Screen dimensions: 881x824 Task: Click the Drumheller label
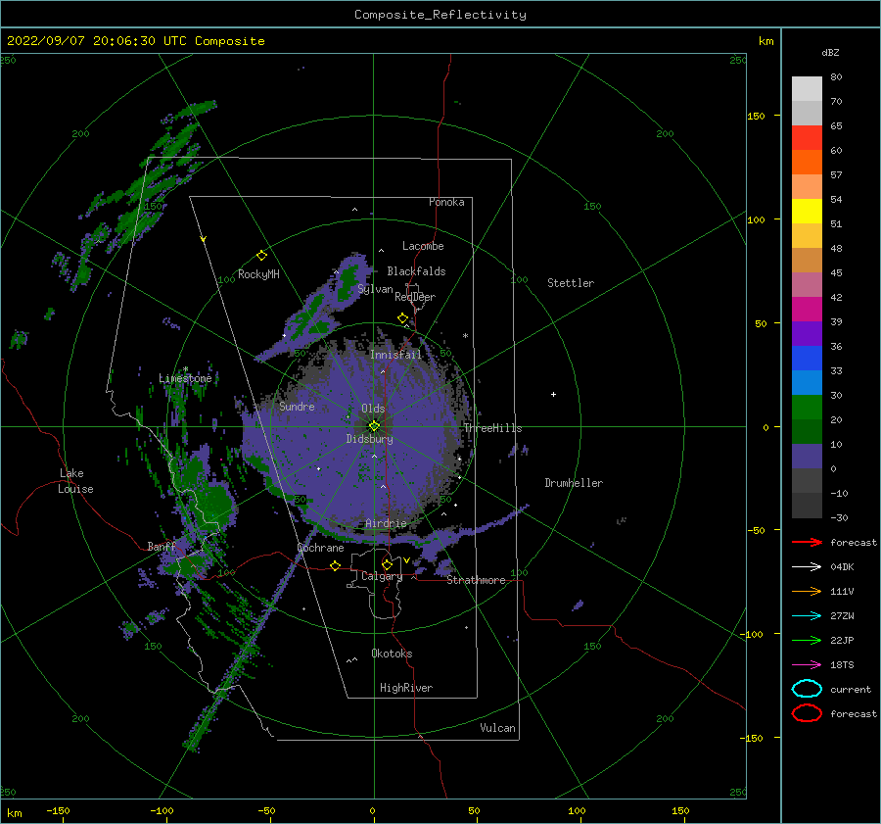[x=574, y=483]
